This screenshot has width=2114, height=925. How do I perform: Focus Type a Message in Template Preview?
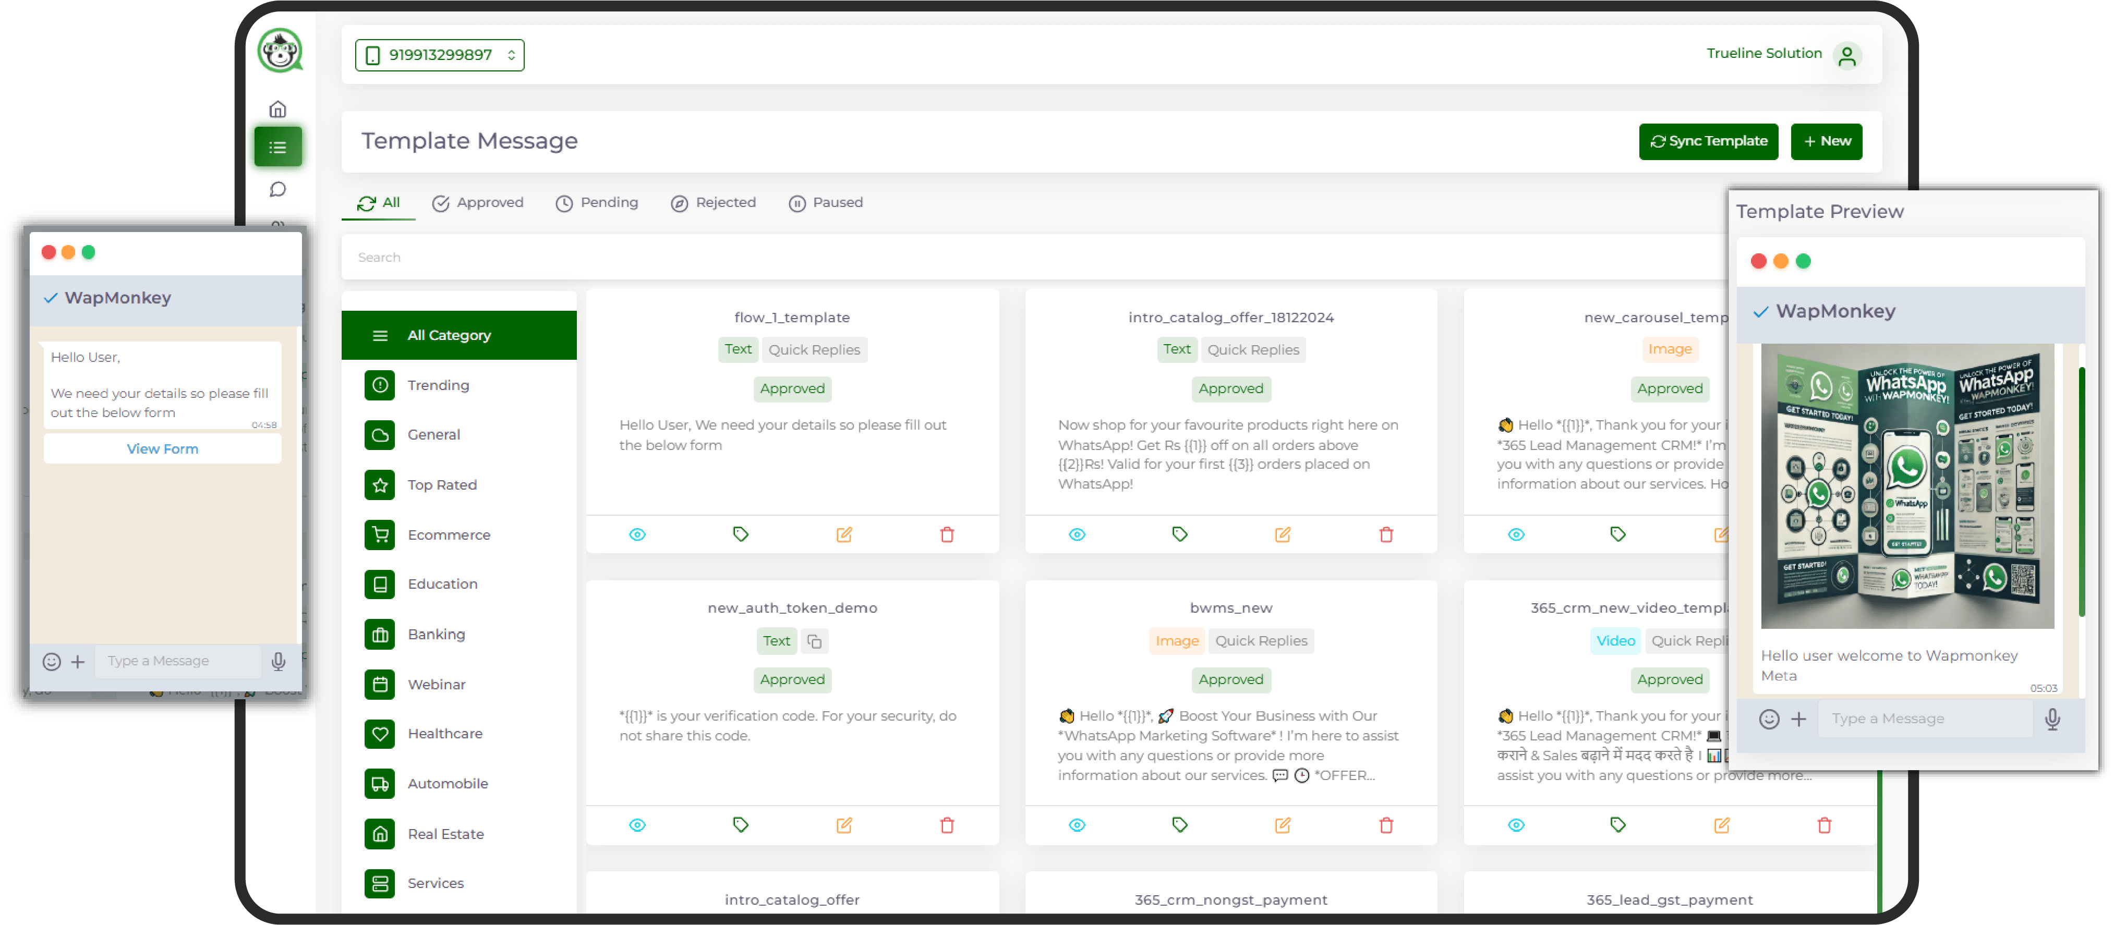click(x=1925, y=719)
